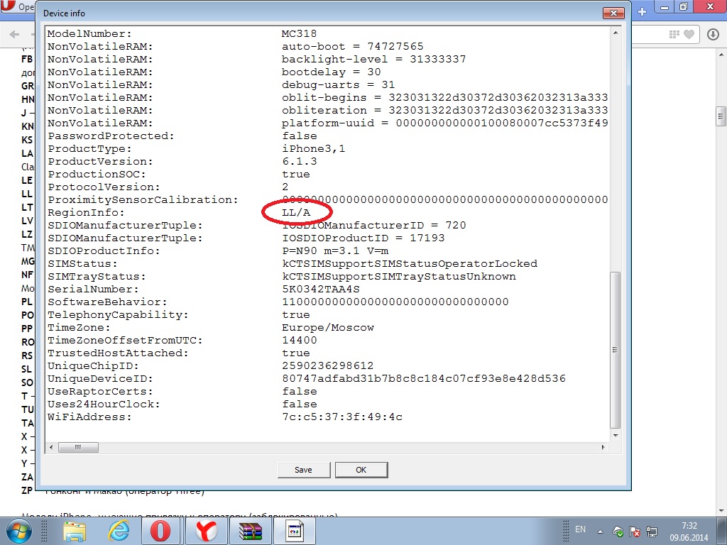The image size is (727, 545).
Task: Click the new tab plus button in Opera
Action: 642,12
